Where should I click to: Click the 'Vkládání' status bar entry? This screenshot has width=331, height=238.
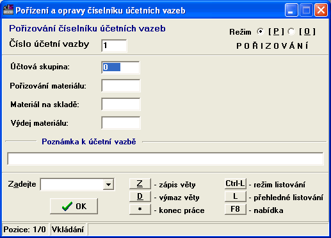click(68, 230)
